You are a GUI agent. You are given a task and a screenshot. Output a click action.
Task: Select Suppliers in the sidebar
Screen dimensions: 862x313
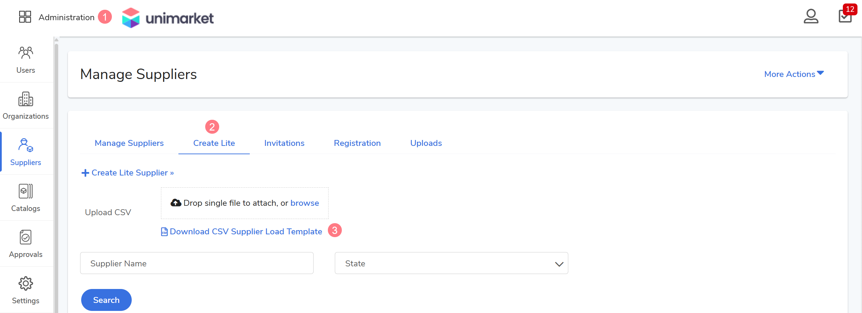(26, 152)
